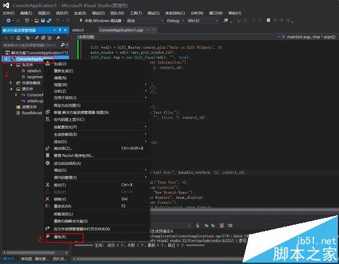Collapse the 头文件 folder node
This screenshot has width=339, height=264.
click(x=11, y=65)
